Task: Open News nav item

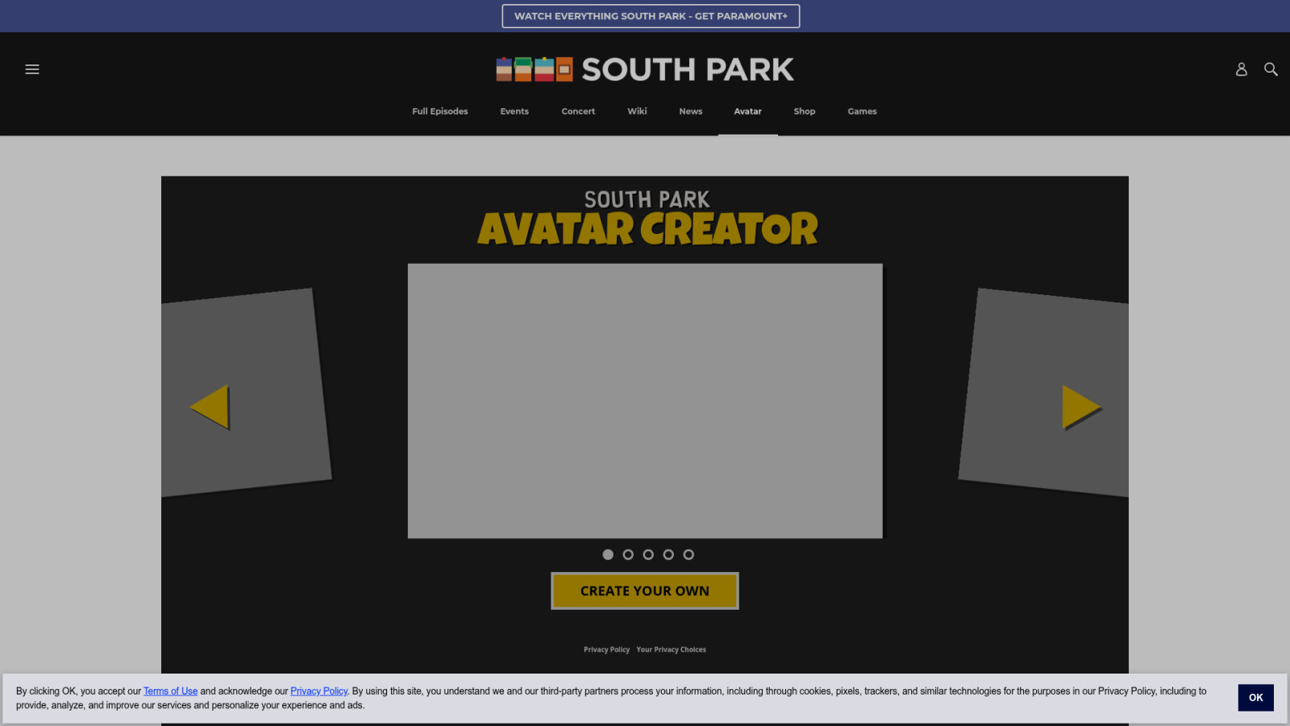Action: pos(691,111)
